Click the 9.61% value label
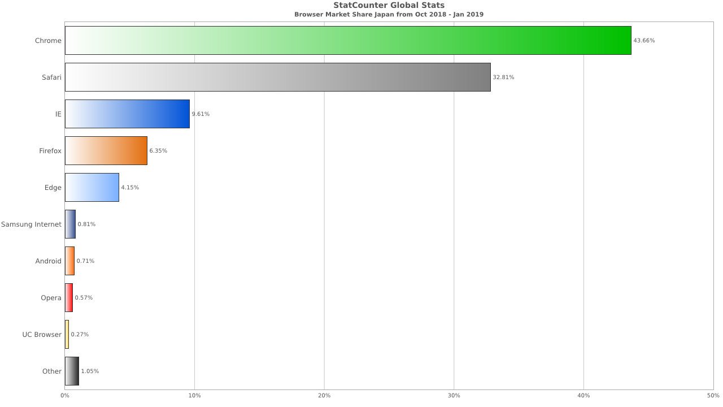This screenshot has height=407, width=723. point(201,114)
